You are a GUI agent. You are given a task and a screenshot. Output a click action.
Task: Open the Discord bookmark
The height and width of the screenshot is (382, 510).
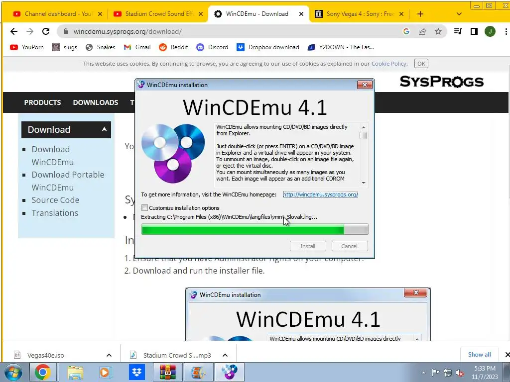212,47
